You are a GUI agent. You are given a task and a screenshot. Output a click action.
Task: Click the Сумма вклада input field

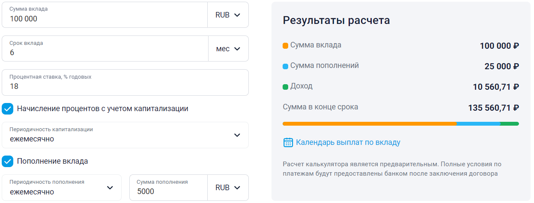point(105,18)
